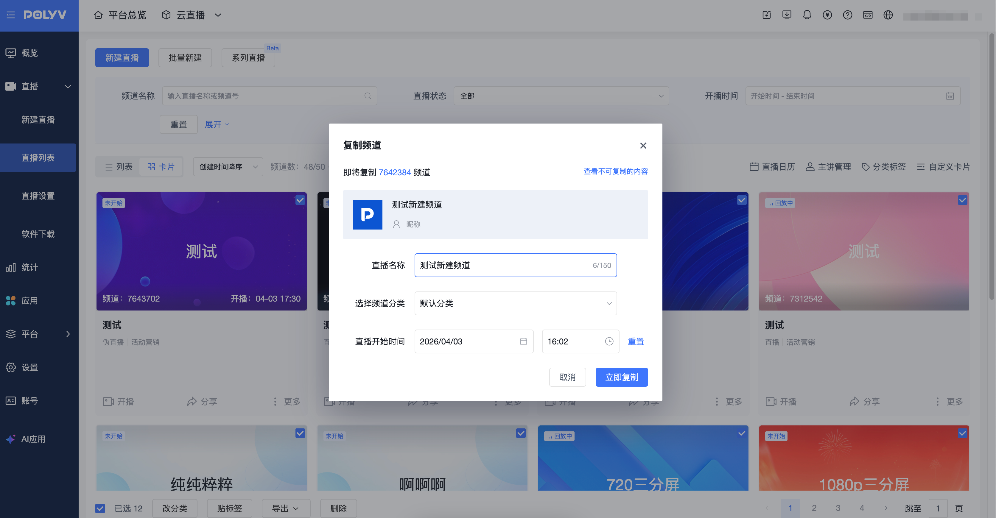Image resolution: width=996 pixels, height=518 pixels.
Task: Open the 创建时间降序 sort dropdown
Action: click(x=228, y=167)
